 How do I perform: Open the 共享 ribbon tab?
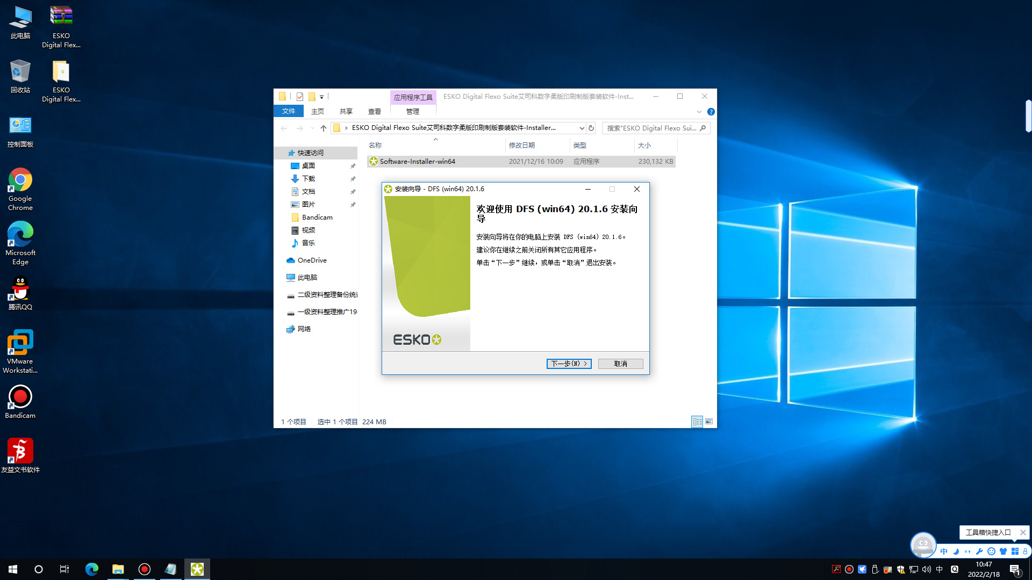(346, 111)
